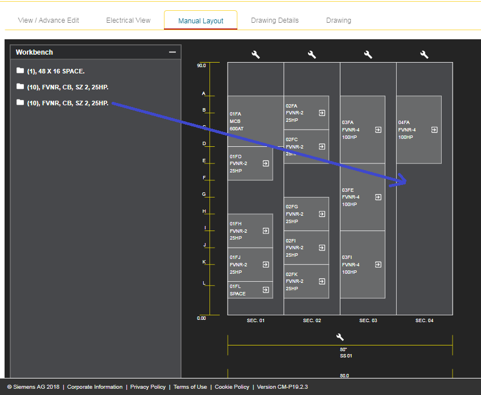Click the move icon on unit 04FA
The height and width of the screenshot is (395, 481).
coord(434,130)
